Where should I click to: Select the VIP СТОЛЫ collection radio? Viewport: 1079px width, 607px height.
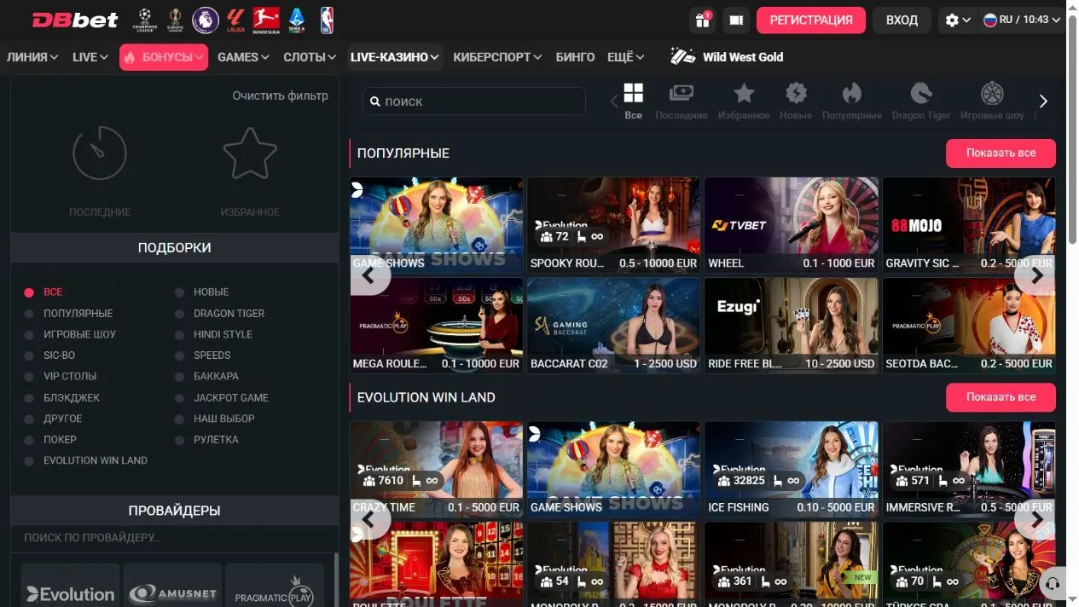point(29,377)
